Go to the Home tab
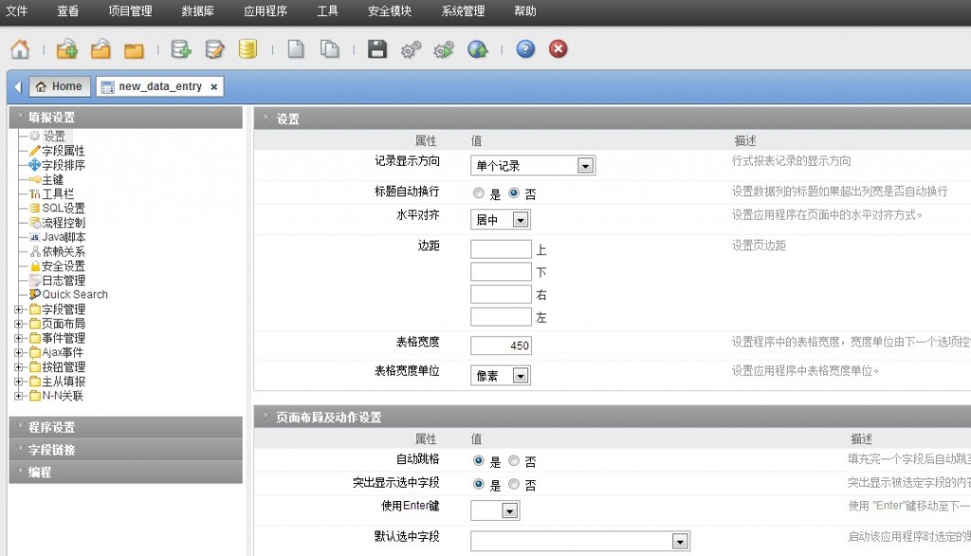This screenshot has width=971, height=556. click(x=59, y=84)
